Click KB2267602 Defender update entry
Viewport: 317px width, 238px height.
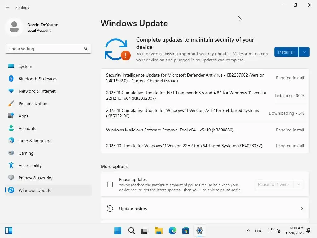[205, 78]
